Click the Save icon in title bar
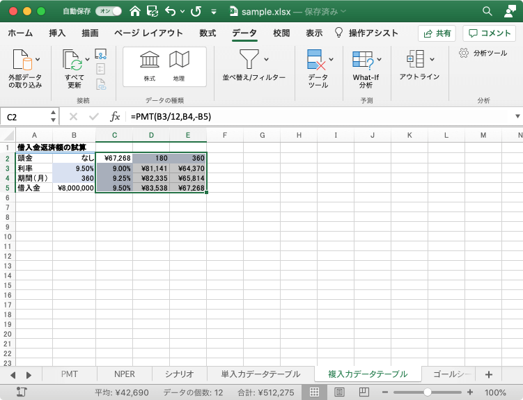This screenshot has height=400, width=523. [x=153, y=11]
